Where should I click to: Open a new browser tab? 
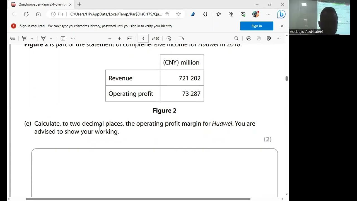[79, 4]
